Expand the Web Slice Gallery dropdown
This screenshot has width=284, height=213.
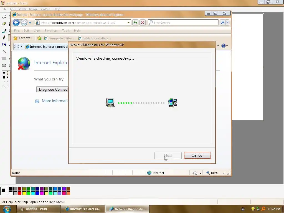110,38
